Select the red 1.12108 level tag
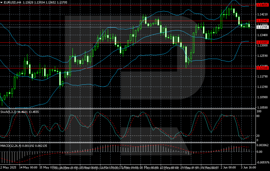This screenshot has height=171, width=270. click(x=262, y=68)
